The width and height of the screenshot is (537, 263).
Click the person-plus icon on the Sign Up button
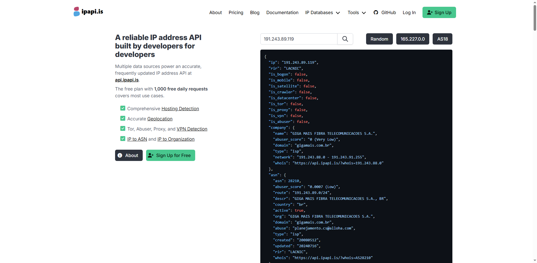[x=430, y=12]
